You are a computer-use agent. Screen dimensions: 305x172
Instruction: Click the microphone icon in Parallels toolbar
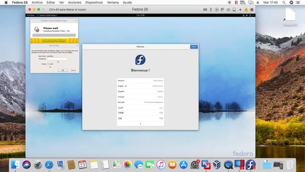[x=211, y=10]
